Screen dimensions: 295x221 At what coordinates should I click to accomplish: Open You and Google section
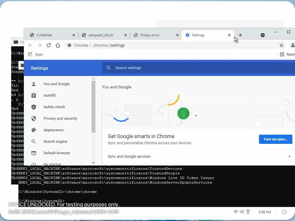(x=57, y=84)
